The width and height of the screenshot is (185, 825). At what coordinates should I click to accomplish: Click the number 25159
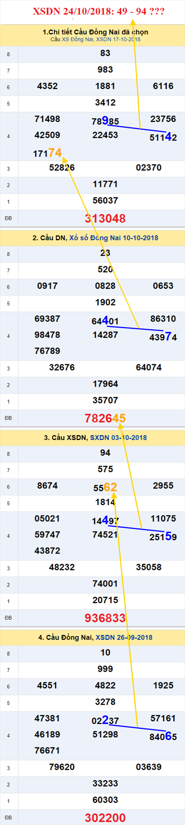[x=163, y=537]
